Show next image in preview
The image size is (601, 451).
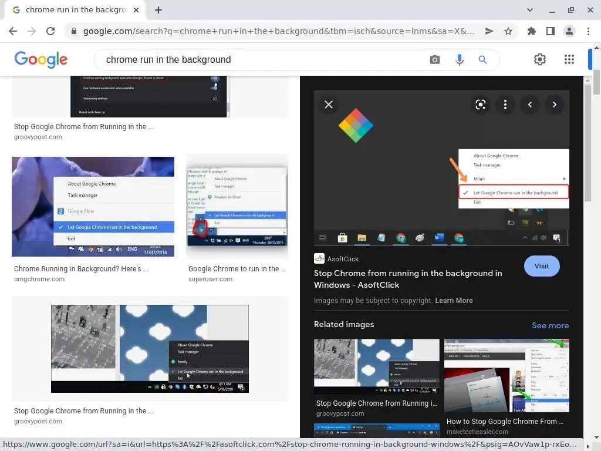tap(554, 105)
